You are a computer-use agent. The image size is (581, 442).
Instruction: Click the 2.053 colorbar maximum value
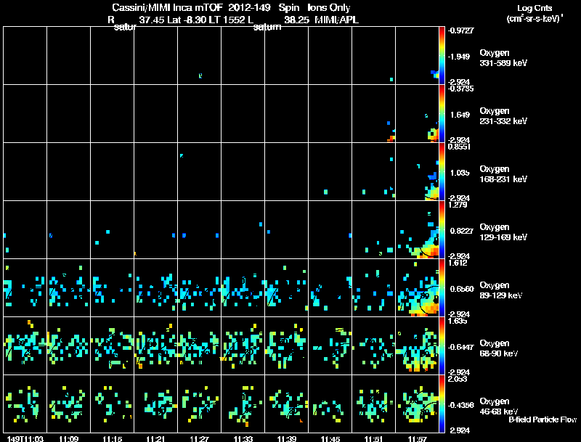click(458, 379)
